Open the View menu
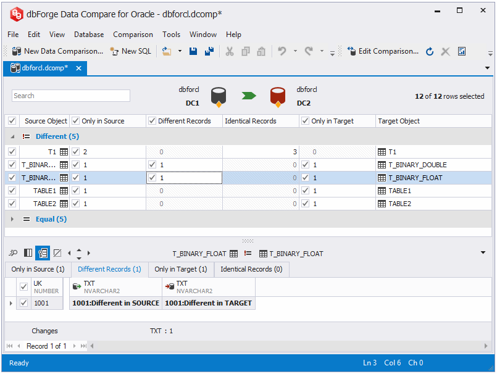Image resolution: width=497 pixels, height=374 pixels. coord(57,34)
